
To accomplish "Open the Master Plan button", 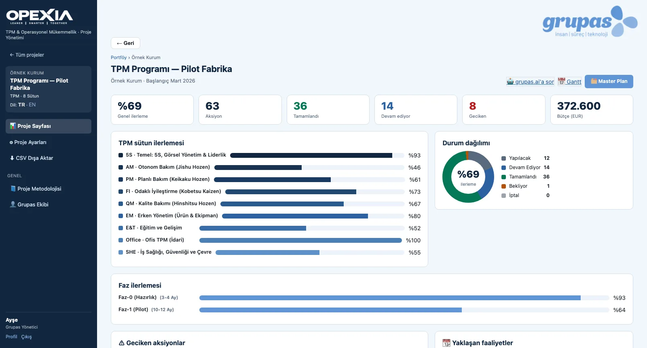I will click(x=609, y=81).
